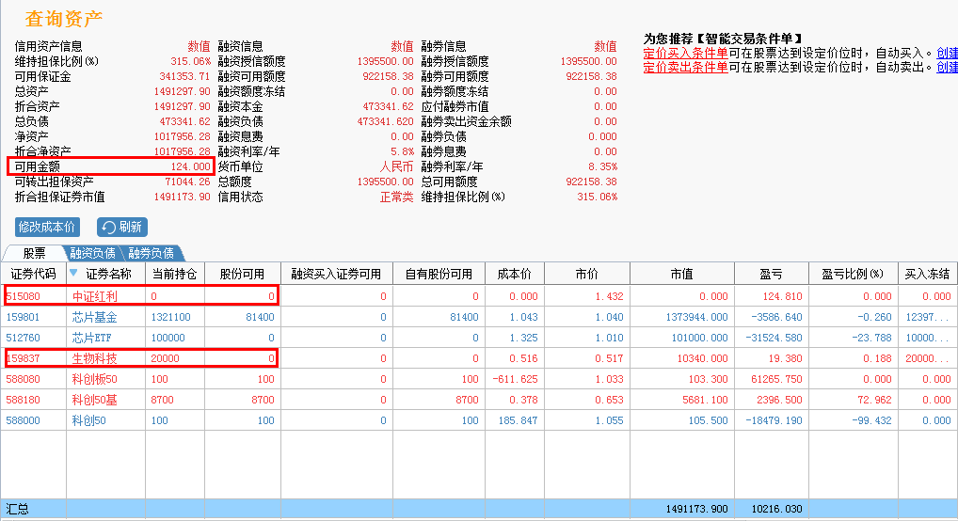Screen dimensions: 958x521
Task: Select the 科创板50 stock name
Action: click(x=95, y=379)
